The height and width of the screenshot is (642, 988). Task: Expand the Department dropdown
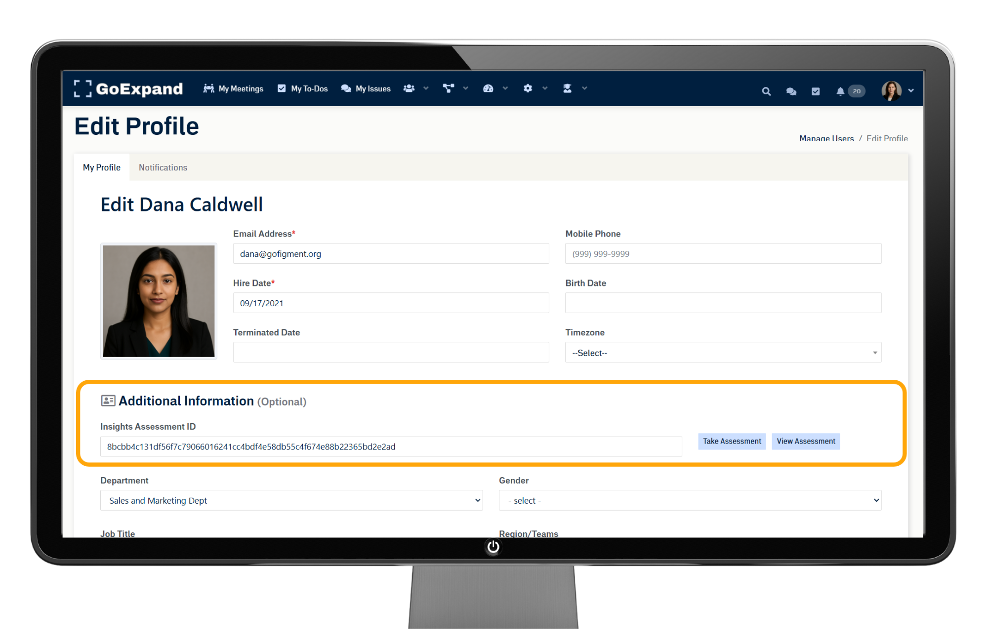pos(291,500)
